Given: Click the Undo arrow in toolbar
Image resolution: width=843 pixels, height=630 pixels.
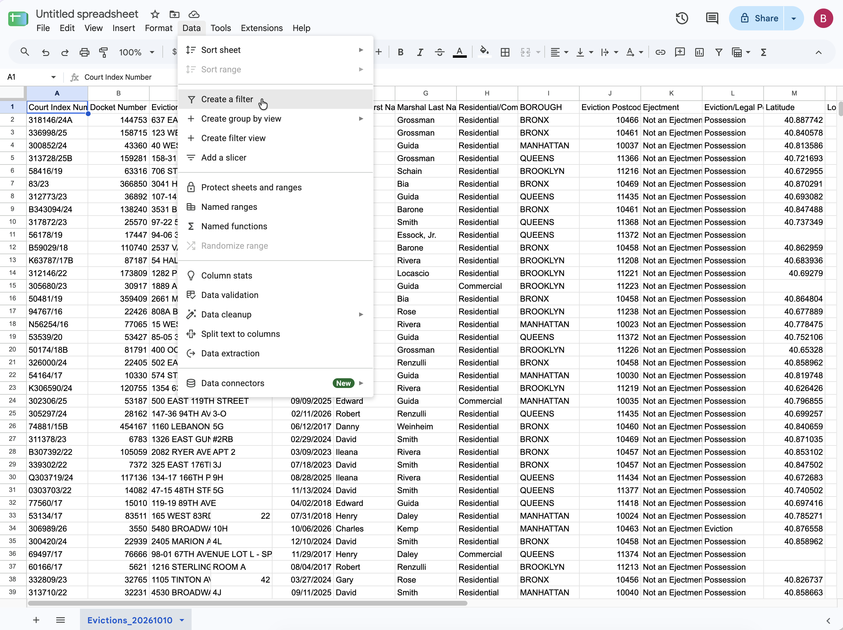Looking at the screenshot, I should point(46,52).
